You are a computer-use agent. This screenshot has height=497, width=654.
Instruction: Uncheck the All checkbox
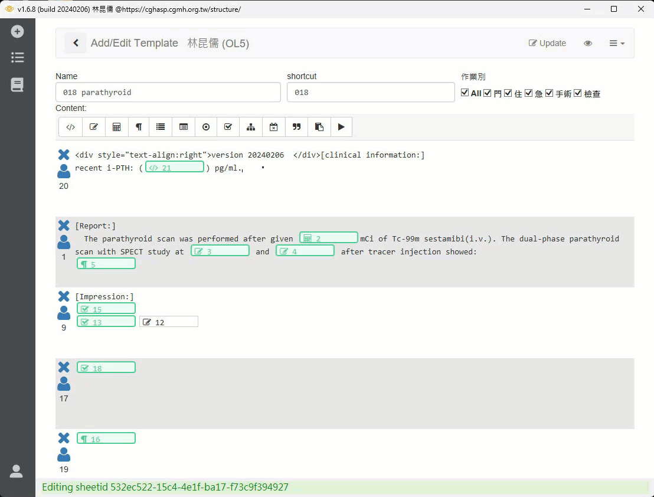point(465,93)
